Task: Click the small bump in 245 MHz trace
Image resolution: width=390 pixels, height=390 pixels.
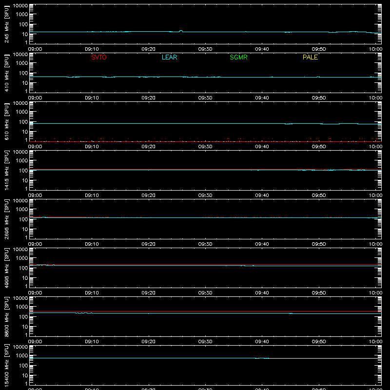Action: tap(181, 31)
